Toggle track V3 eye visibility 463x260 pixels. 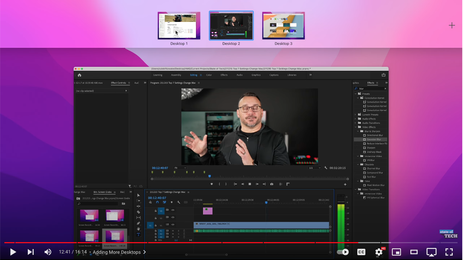(x=173, y=210)
